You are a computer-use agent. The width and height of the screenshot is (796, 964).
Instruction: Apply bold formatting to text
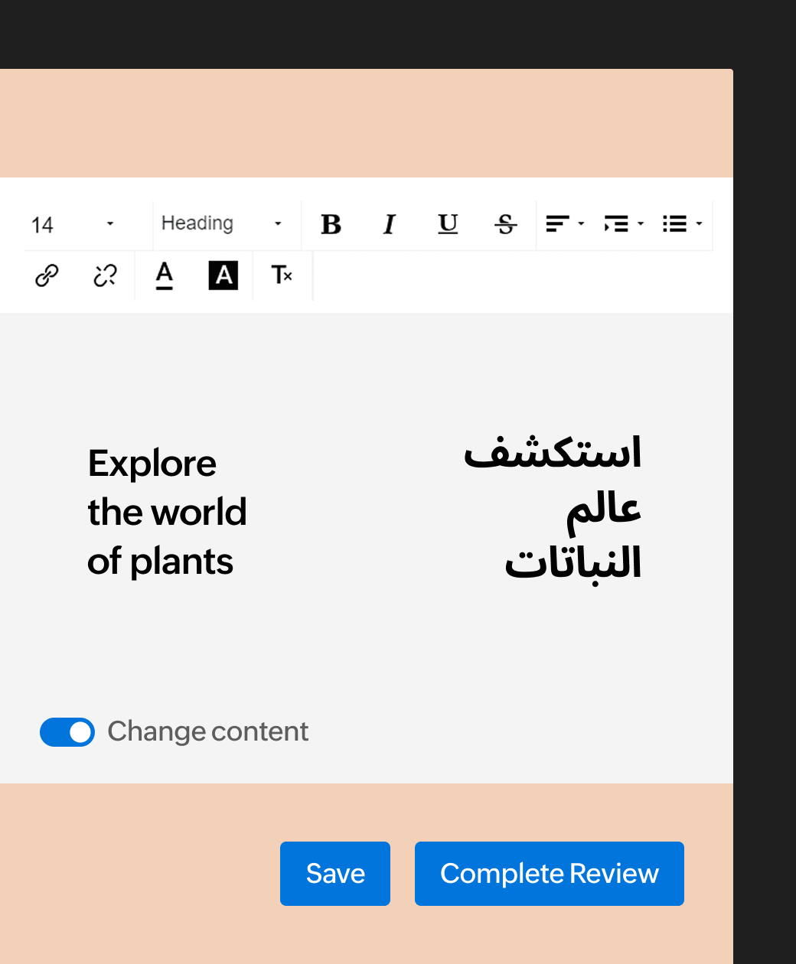(x=331, y=224)
